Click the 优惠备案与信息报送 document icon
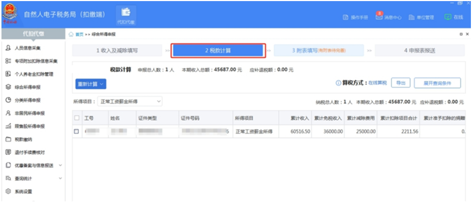The image size is (472, 203). [8, 165]
